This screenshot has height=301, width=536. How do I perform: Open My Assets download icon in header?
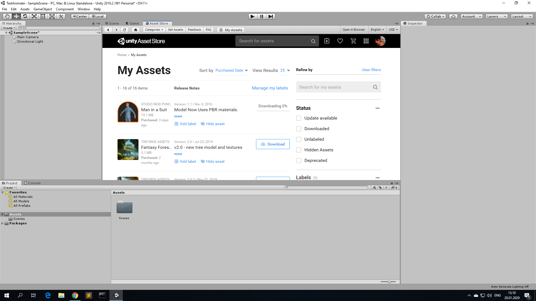[x=327, y=41]
